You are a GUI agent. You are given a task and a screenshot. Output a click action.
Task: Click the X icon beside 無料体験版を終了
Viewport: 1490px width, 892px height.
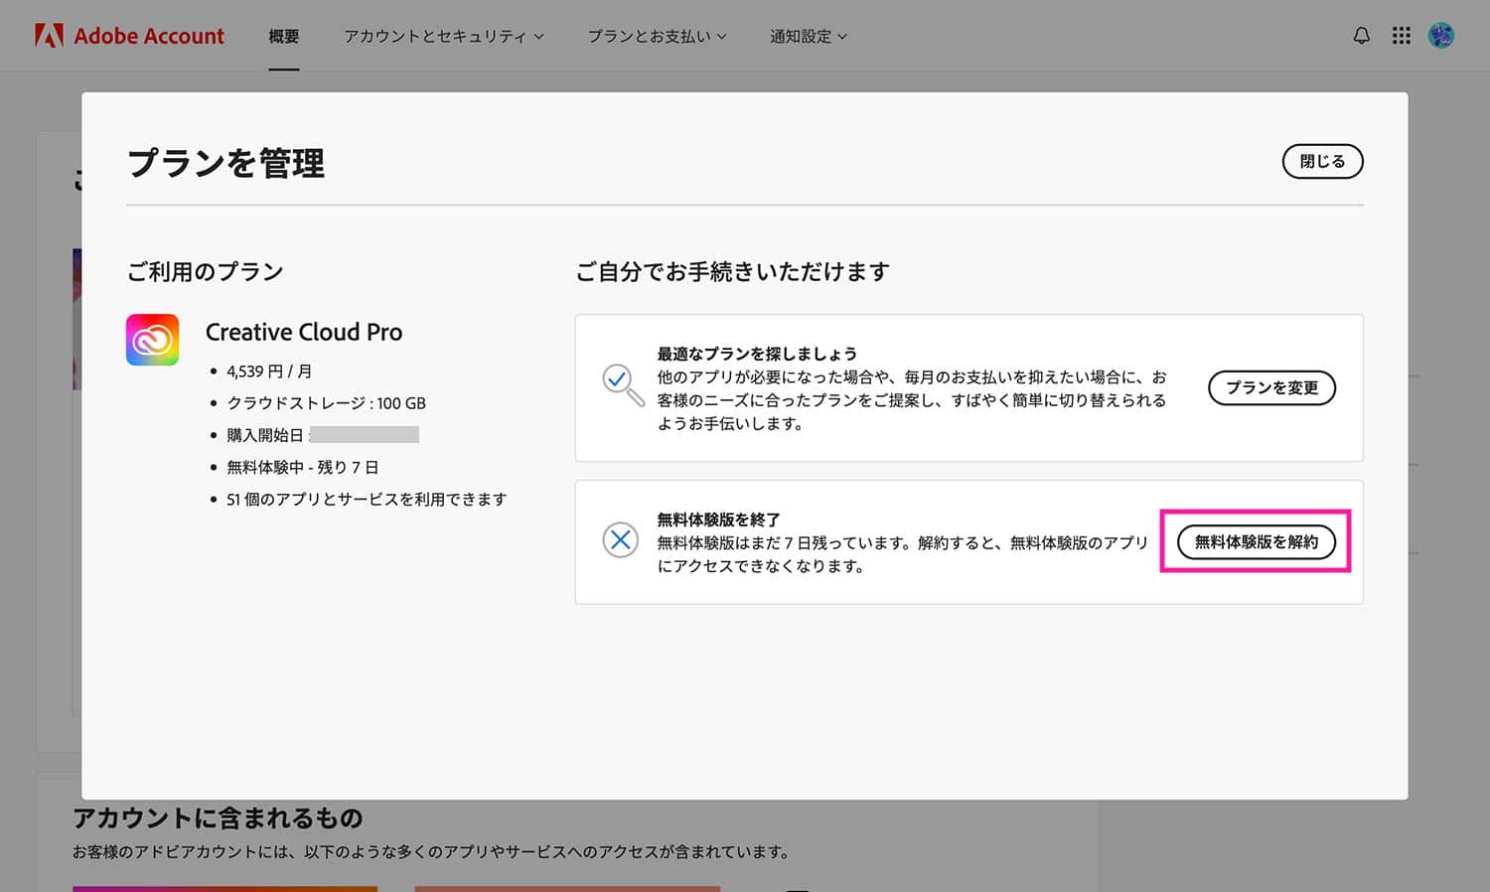pyautogui.click(x=621, y=540)
